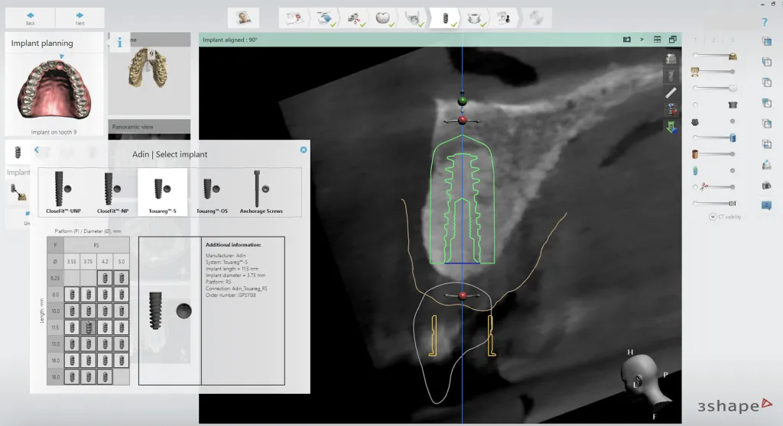The image size is (783, 426).
Task: Choose the CloseFit-UNP implant family
Action: click(x=63, y=192)
